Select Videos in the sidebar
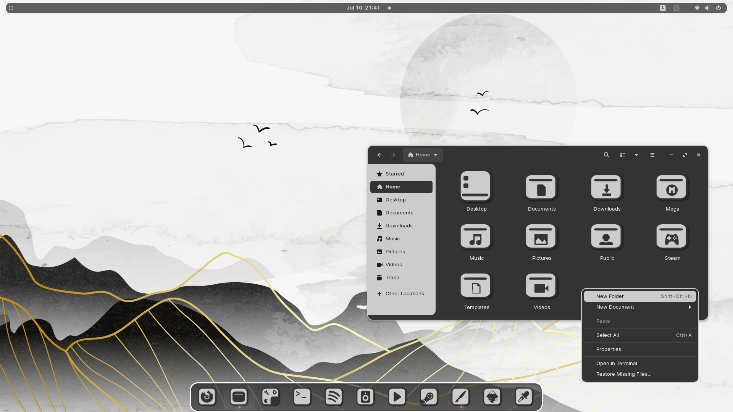 click(x=401, y=265)
